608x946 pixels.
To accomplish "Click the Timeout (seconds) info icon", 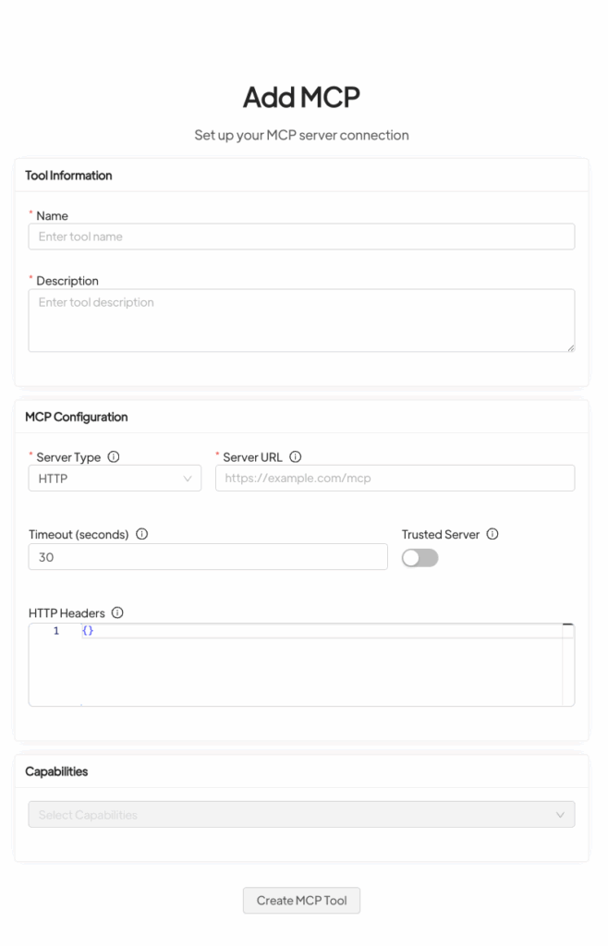I will point(141,534).
